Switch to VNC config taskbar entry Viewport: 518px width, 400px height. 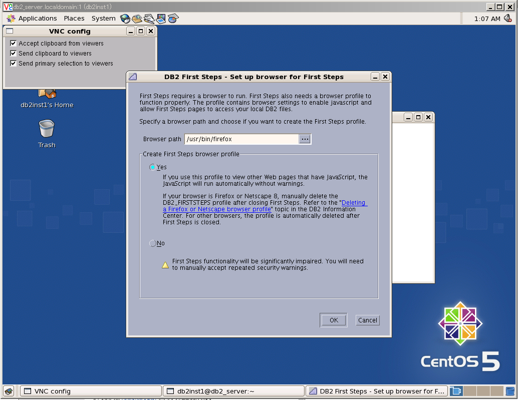point(91,391)
